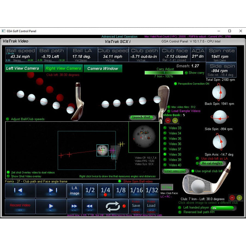Load the frames

[x=151, y=206]
